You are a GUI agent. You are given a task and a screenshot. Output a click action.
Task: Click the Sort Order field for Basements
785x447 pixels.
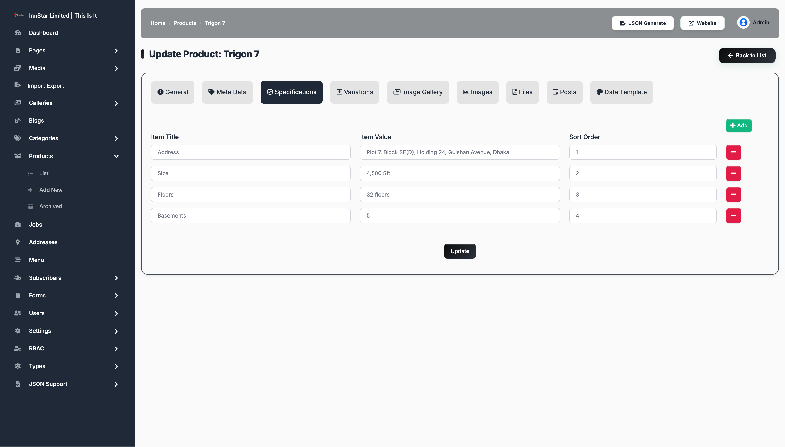(x=642, y=216)
